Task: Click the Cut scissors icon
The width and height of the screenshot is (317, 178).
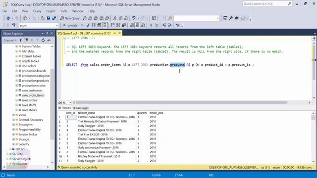Action: (114, 18)
